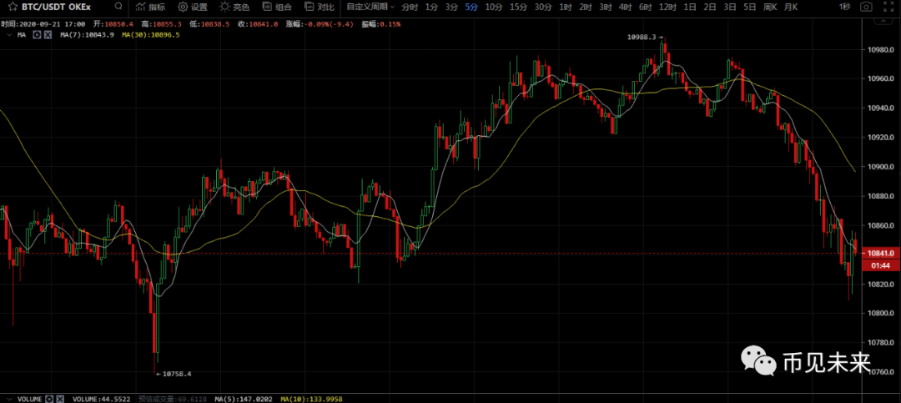
Task: Select 月K monthly candles
Action: click(x=791, y=7)
